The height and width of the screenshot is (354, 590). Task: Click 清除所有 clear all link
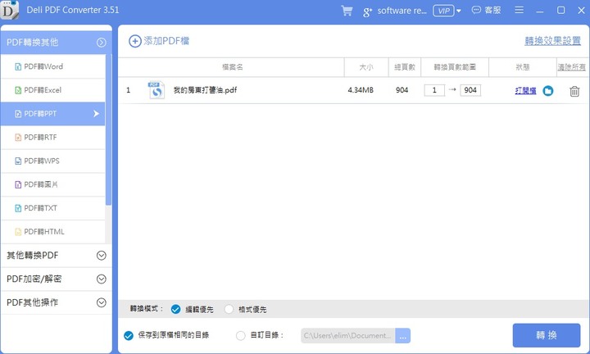tap(572, 67)
